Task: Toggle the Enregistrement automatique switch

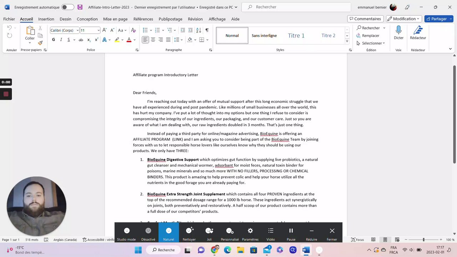Action: 68,7
